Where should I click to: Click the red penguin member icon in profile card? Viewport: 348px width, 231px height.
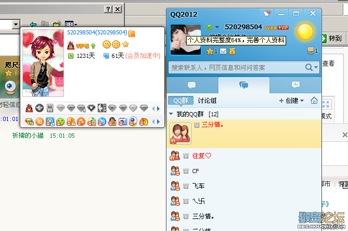[29, 108]
